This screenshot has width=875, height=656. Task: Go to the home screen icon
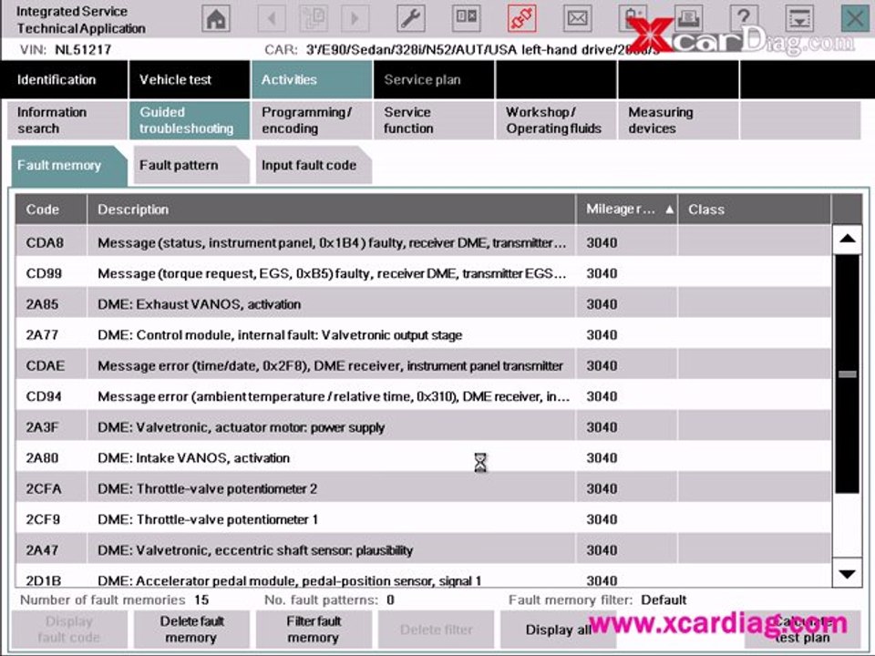(216, 18)
